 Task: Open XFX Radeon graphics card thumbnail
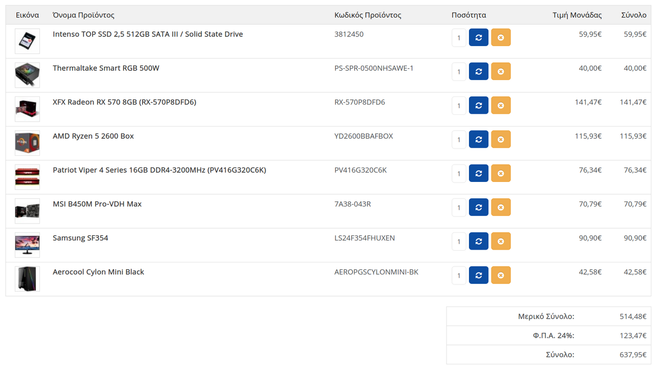click(27, 109)
